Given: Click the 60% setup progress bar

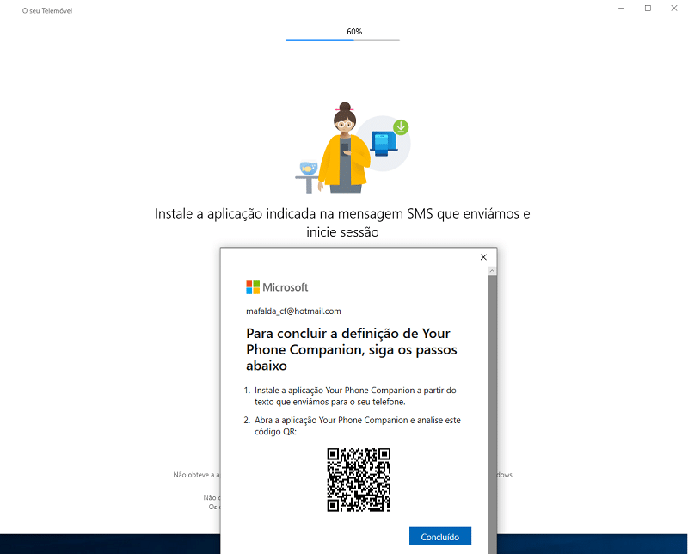Looking at the screenshot, I should coord(342,40).
